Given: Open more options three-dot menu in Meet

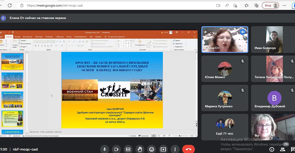Looking at the screenshot, I should coord(175,149).
